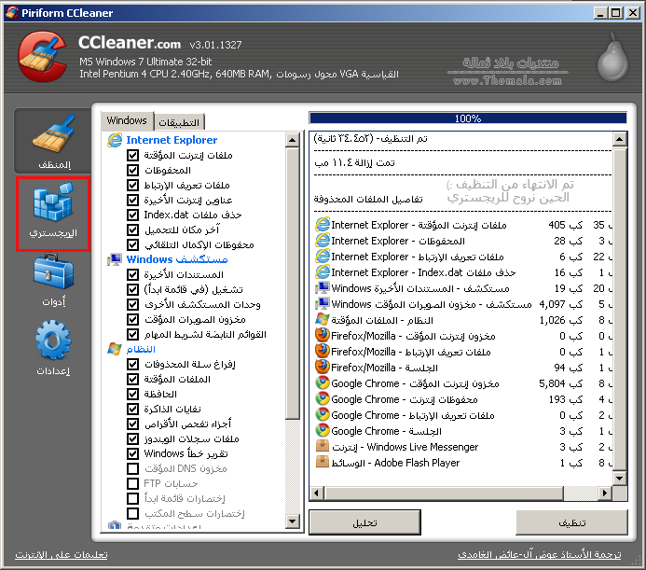Select the Internet Explorer category heading
646x570 pixels.
pyautogui.click(x=172, y=140)
